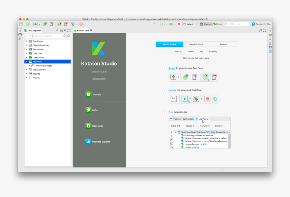Viewport: 290px width, 197px height.
Task: Open the terminal command icon in toolbar
Action: [x=155, y=24]
